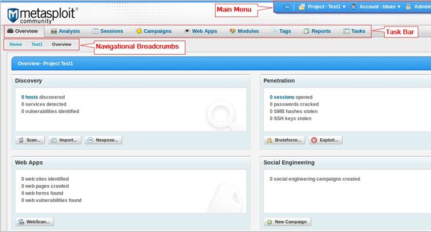Viewport: 431px width, 232px height.
Task: Start the WebScan... button
Action: (35, 222)
